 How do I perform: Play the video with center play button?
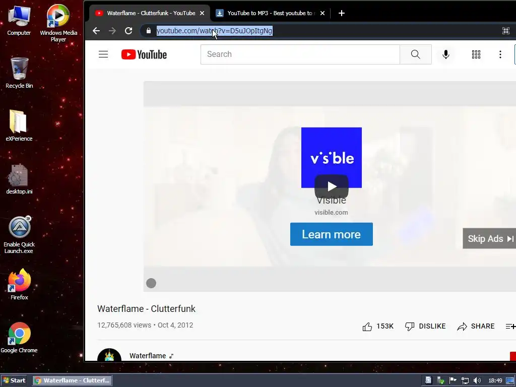(332, 186)
